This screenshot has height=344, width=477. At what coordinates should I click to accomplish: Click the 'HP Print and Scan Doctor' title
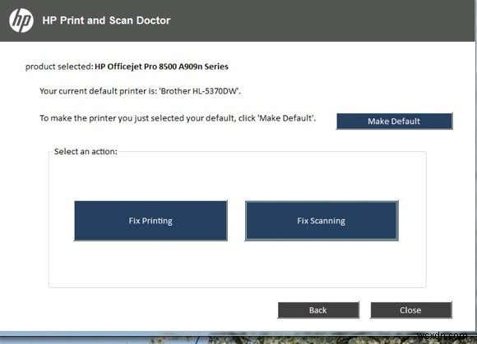(x=106, y=21)
